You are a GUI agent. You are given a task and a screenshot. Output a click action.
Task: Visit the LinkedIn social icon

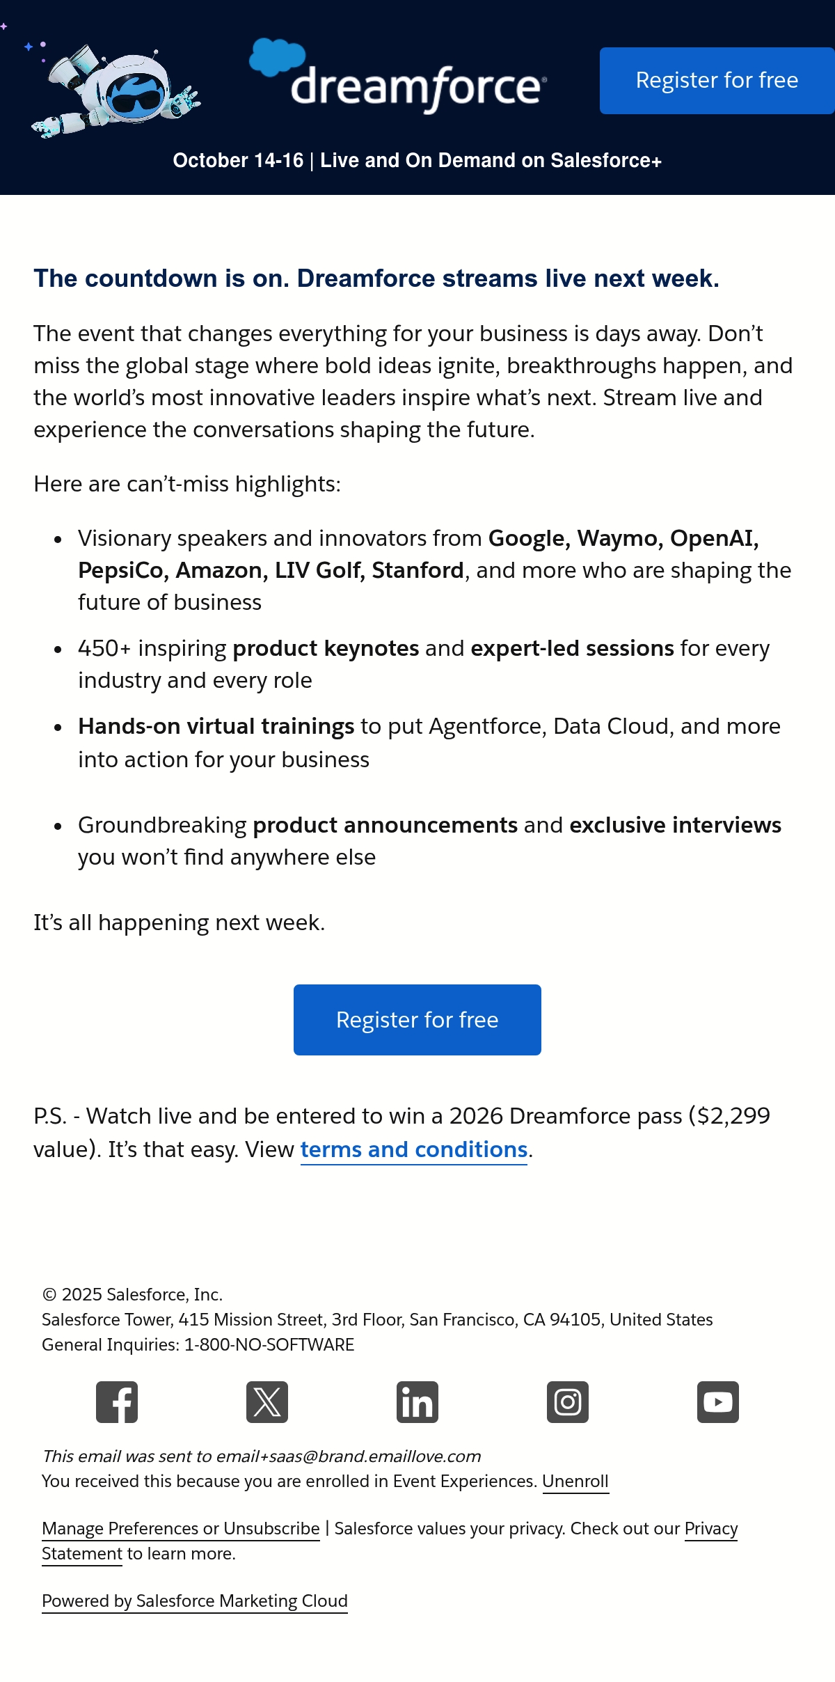417,1401
